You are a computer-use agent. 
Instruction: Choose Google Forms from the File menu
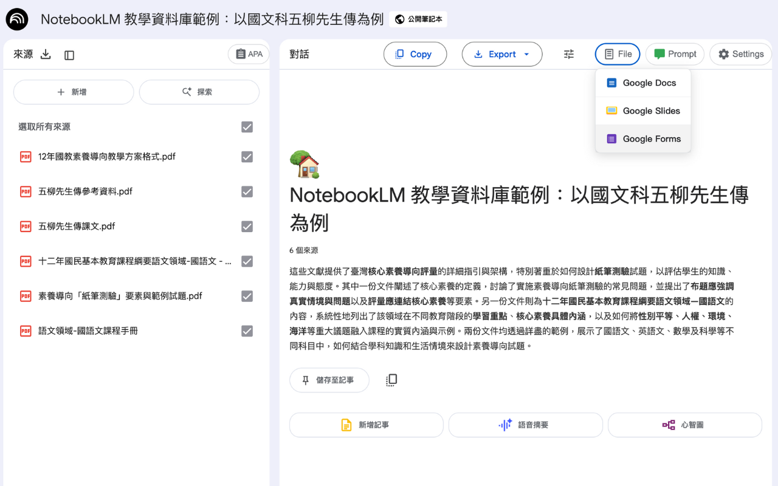tap(643, 139)
